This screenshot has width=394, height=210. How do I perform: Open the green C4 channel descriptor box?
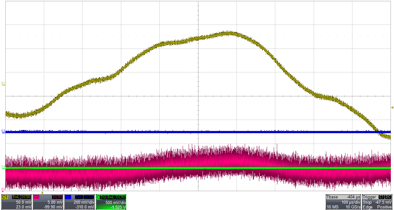click(x=111, y=202)
